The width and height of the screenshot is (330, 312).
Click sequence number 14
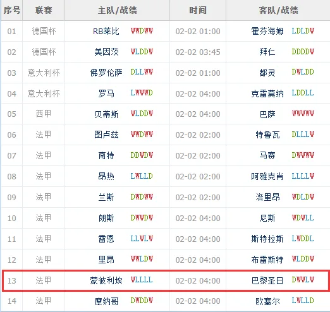[x=11, y=301]
